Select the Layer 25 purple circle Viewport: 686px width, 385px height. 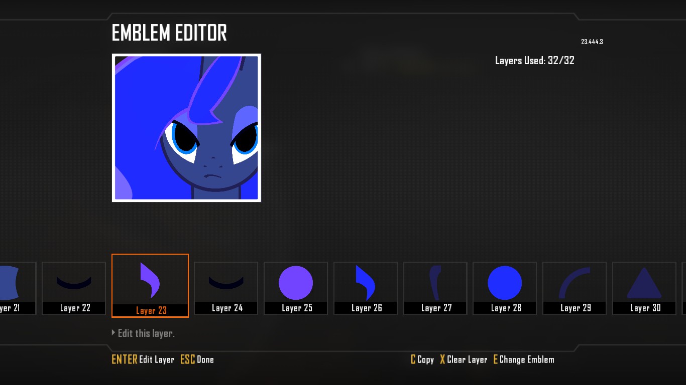[295, 283]
